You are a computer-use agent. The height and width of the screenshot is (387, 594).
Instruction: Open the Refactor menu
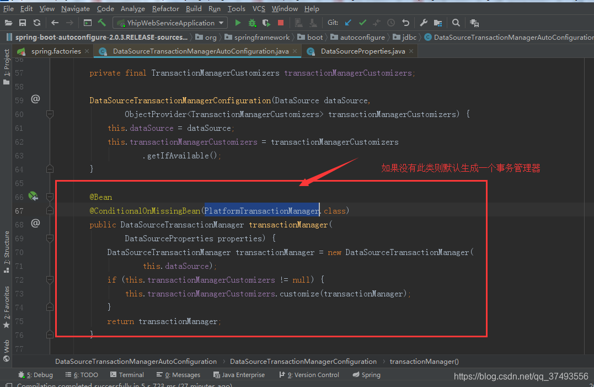point(165,8)
